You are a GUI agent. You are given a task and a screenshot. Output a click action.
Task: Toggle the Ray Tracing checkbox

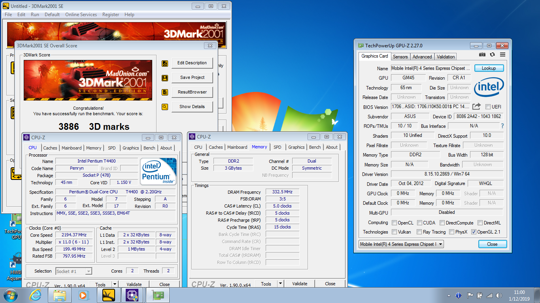(419, 232)
